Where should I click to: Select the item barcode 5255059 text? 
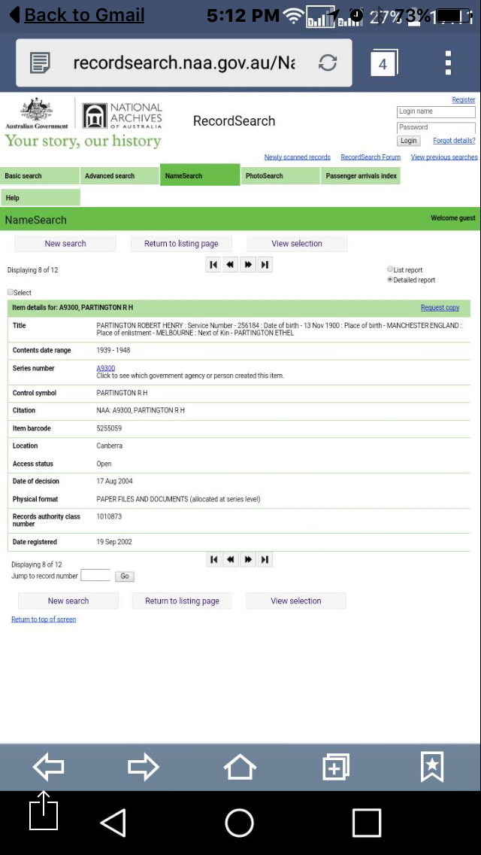109,428
